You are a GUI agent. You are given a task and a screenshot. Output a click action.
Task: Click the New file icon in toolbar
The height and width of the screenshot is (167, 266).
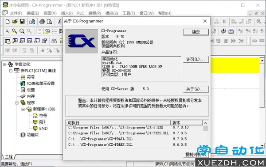coord(8,22)
